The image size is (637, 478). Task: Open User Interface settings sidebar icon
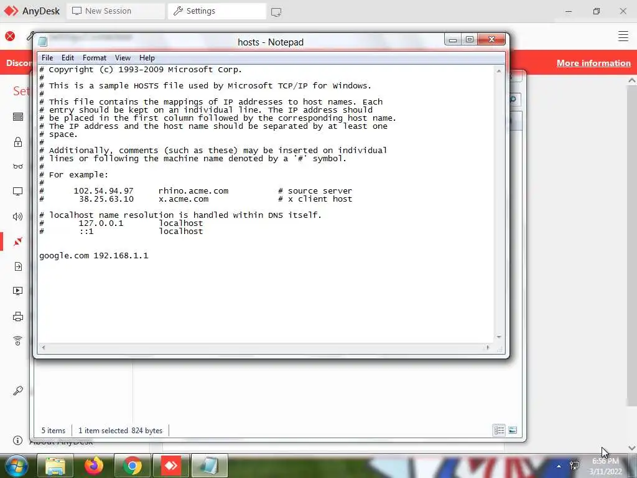pyautogui.click(x=18, y=117)
